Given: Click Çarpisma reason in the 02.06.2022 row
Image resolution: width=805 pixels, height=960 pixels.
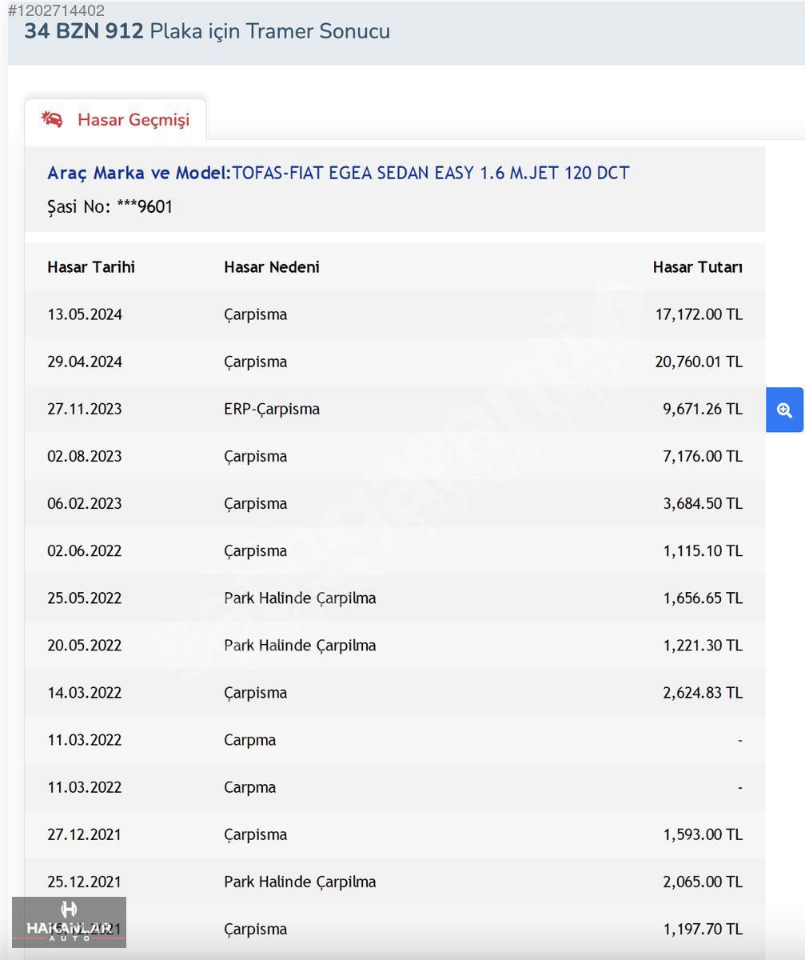Looking at the screenshot, I should [x=256, y=550].
